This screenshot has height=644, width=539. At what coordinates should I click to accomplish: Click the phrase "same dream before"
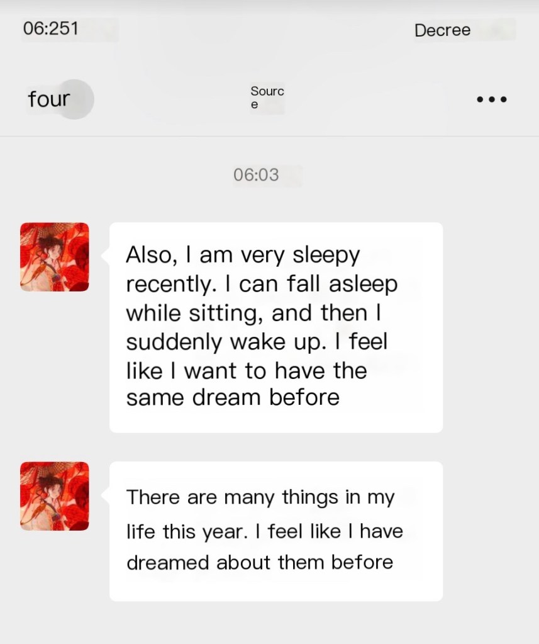(x=233, y=398)
